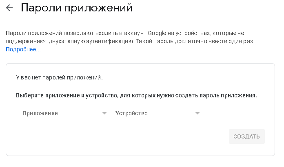284x167 pixels.
Task: Click the phrase "двухэтапную аутентификацию" in the description
Action: (88, 42)
